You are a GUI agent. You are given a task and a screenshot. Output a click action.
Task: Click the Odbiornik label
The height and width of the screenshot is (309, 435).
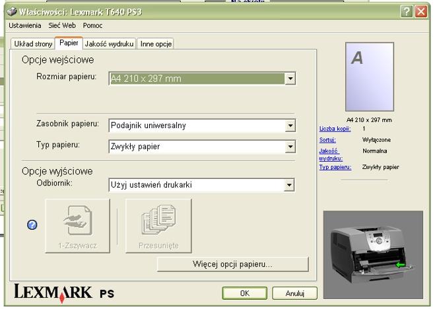(x=54, y=183)
